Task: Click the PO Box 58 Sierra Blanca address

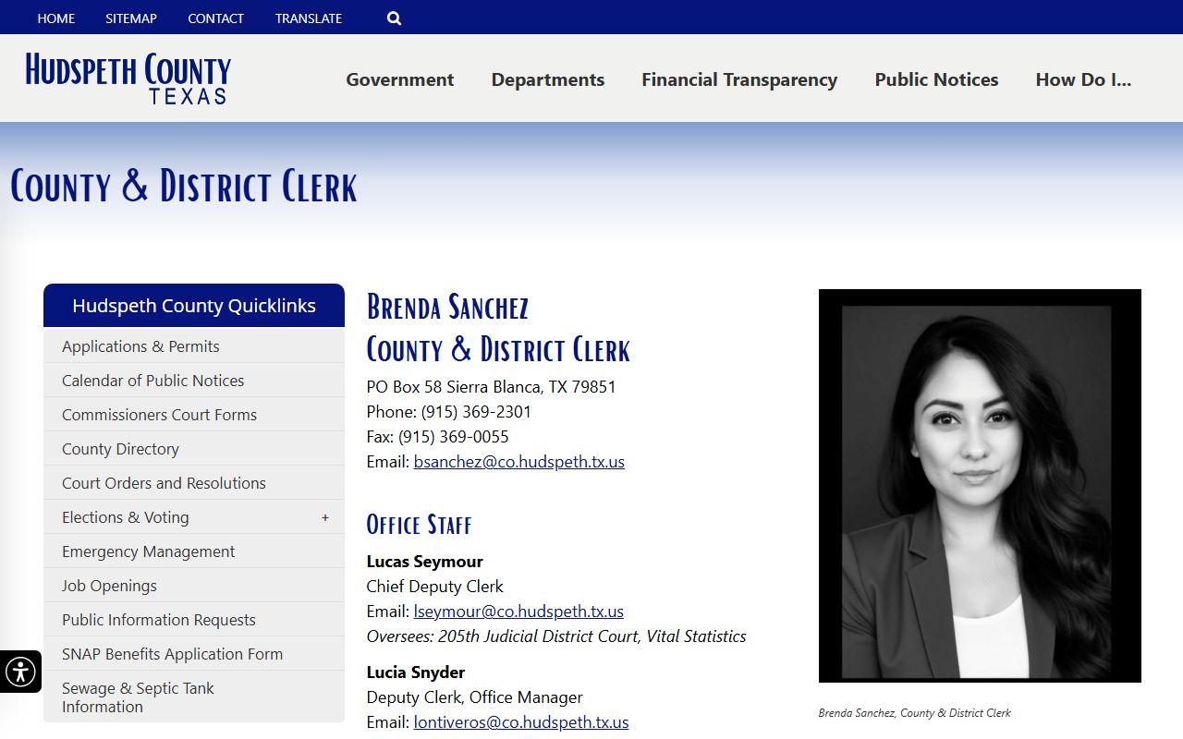Action: (x=492, y=387)
